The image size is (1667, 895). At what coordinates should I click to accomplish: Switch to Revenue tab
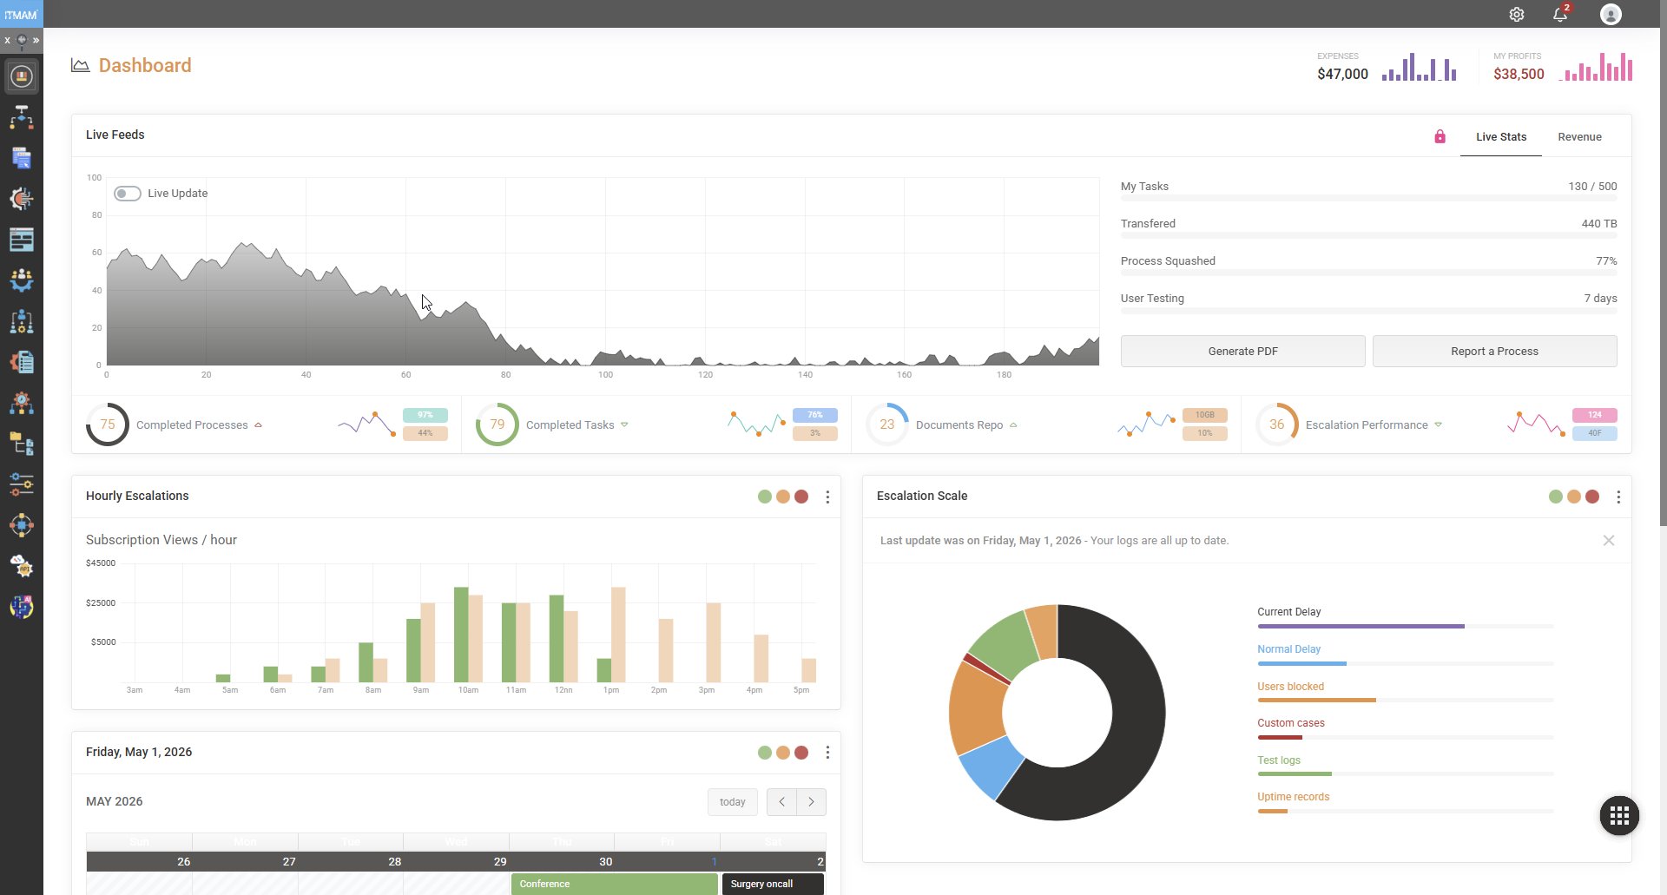point(1579,137)
